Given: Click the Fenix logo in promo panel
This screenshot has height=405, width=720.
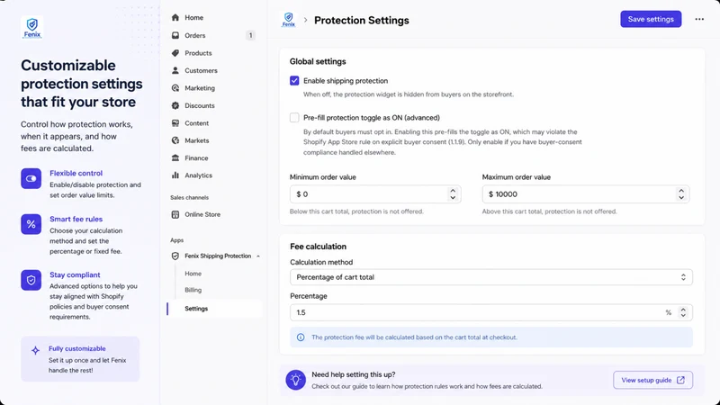Looking at the screenshot, I should pos(32,27).
